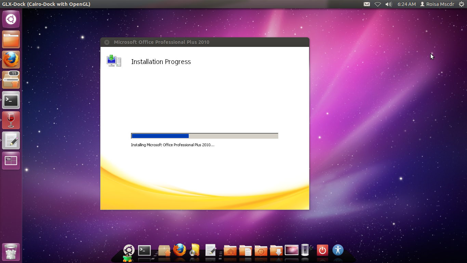Viewport: 467px width, 263px height.
Task: Open the sound volume indicator
Action: coord(388,4)
